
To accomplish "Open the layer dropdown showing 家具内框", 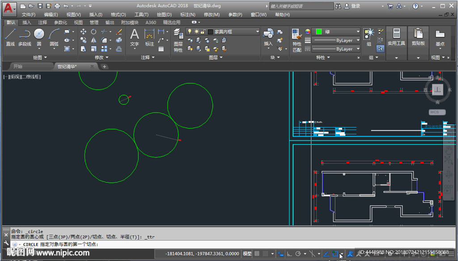I will [x=223, y=32].
